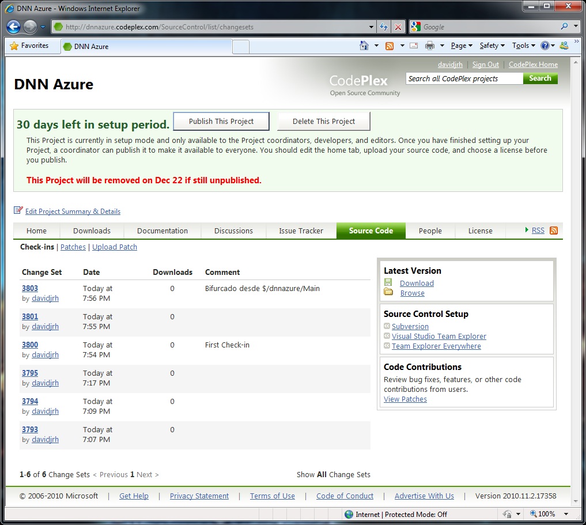Click the browser Back arrow button
Screen dimensions: 586x525
(13, 27)
